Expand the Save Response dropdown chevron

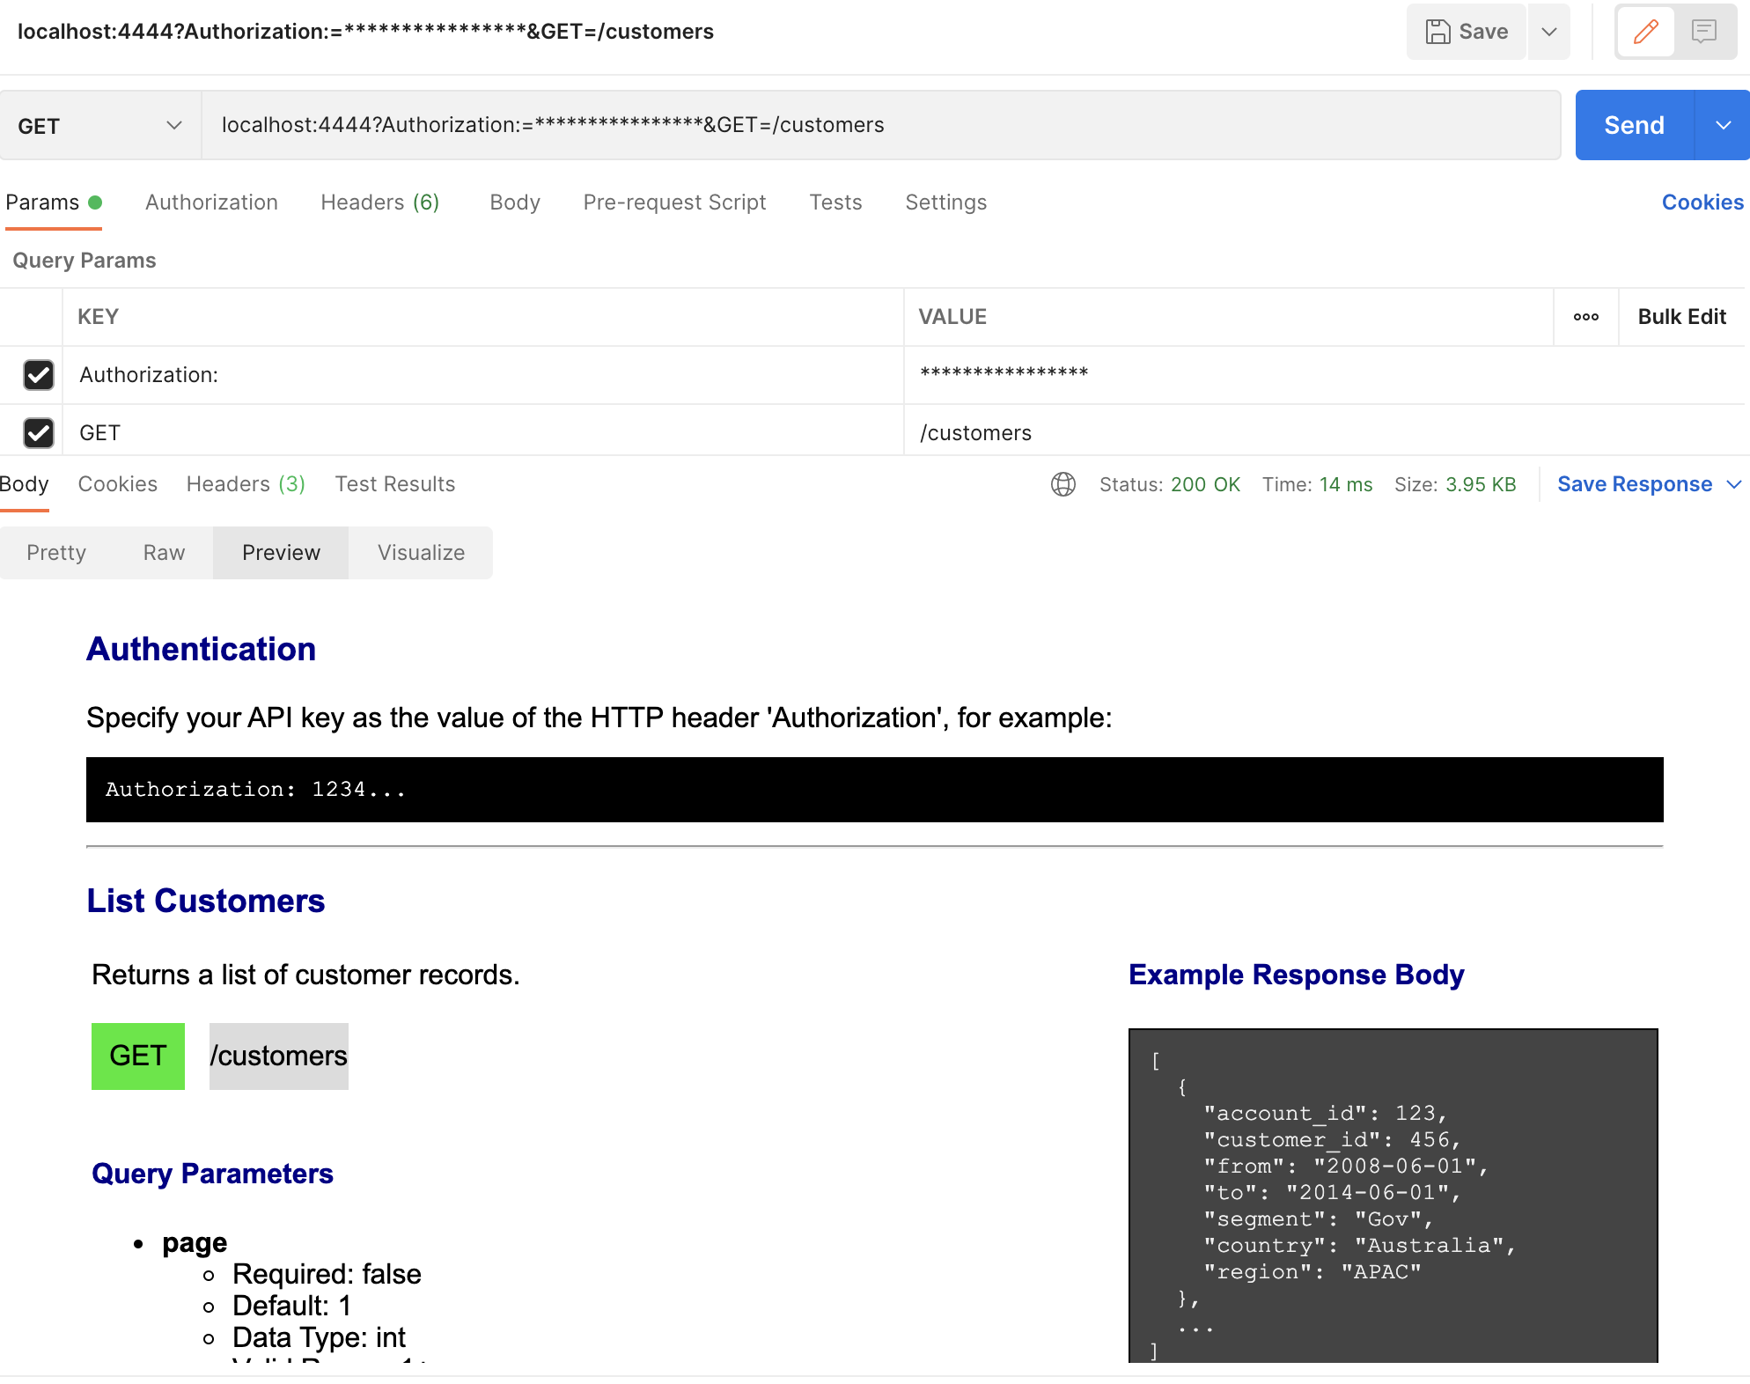[1733, 484]
